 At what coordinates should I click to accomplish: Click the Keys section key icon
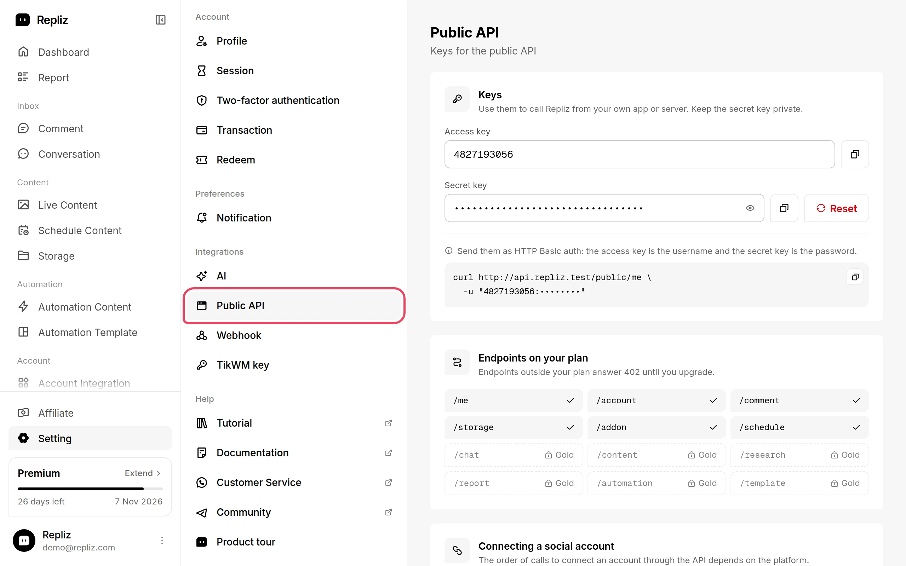[457, 99]
